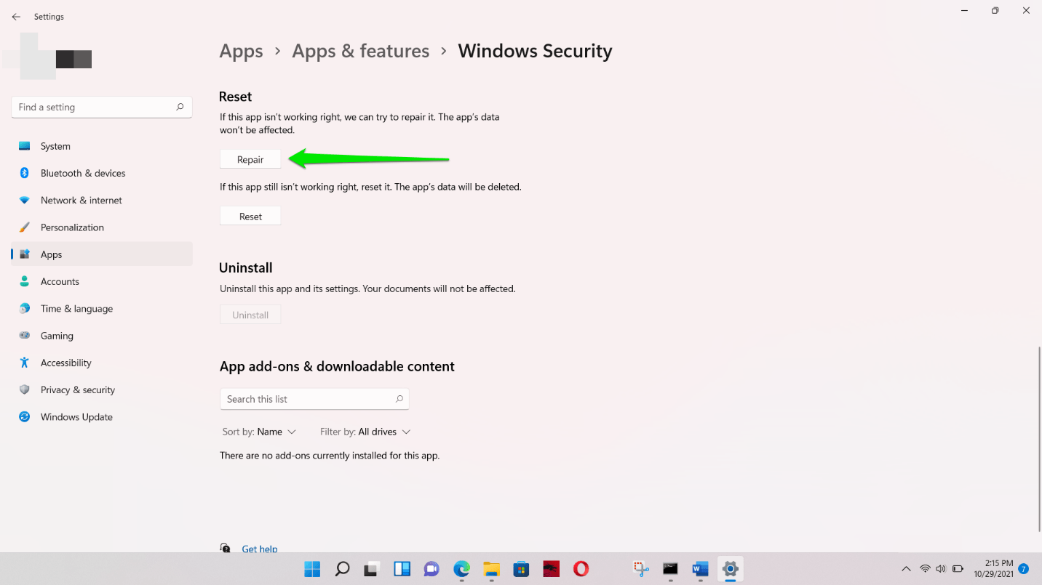Open Windows Update settings

76,416
